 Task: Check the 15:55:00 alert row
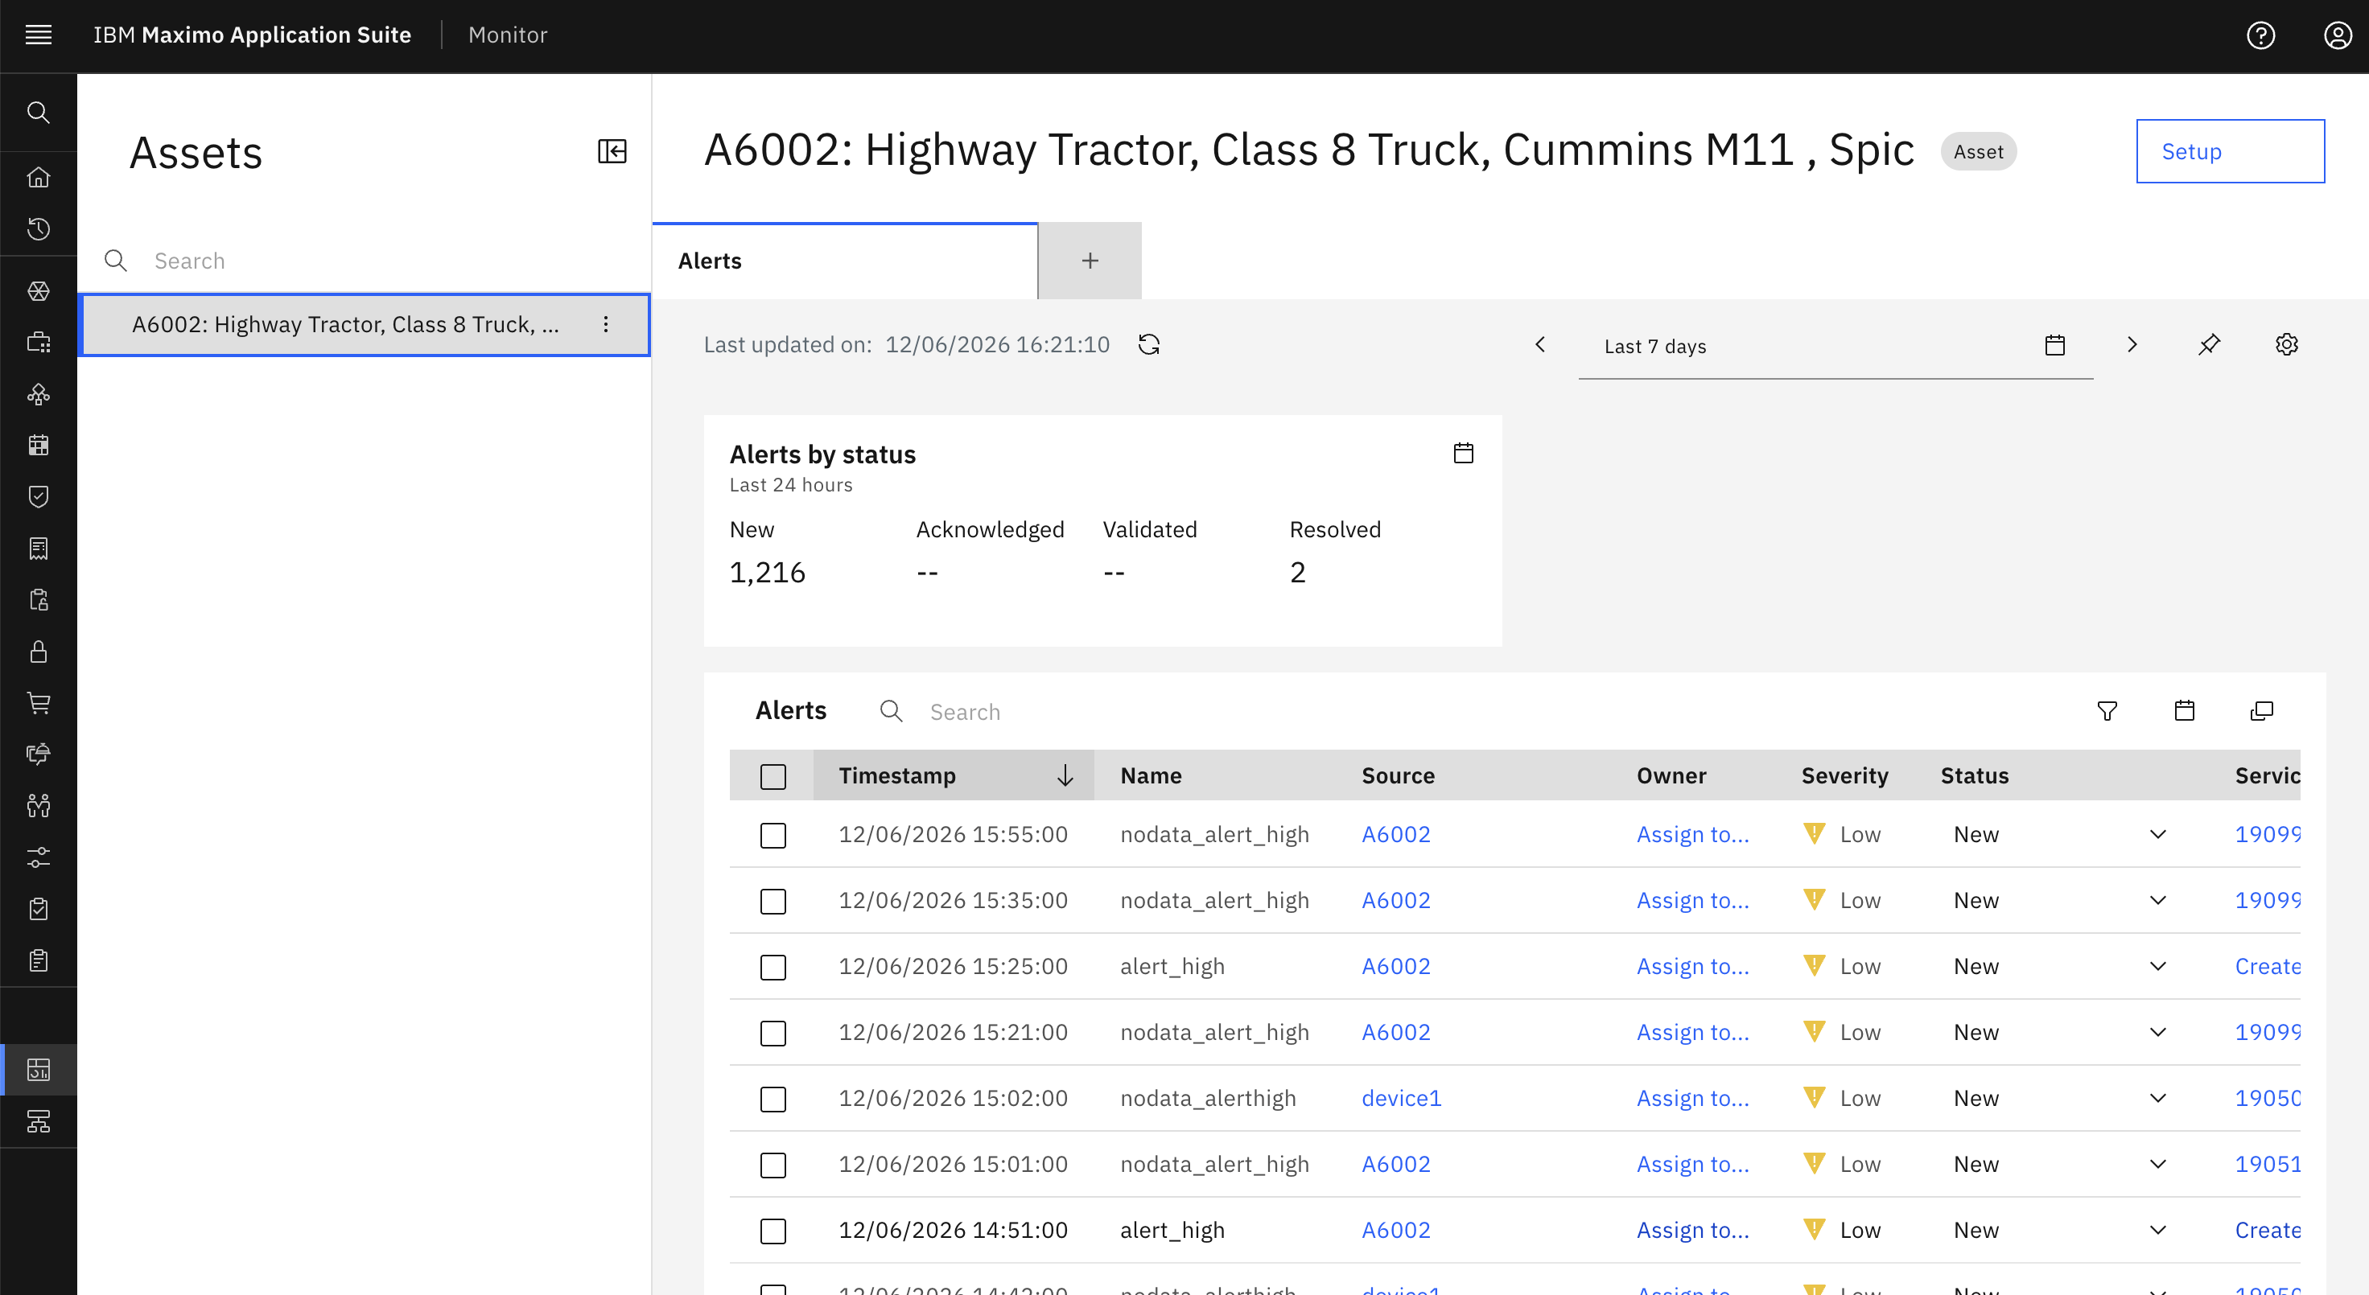point(773,836)
